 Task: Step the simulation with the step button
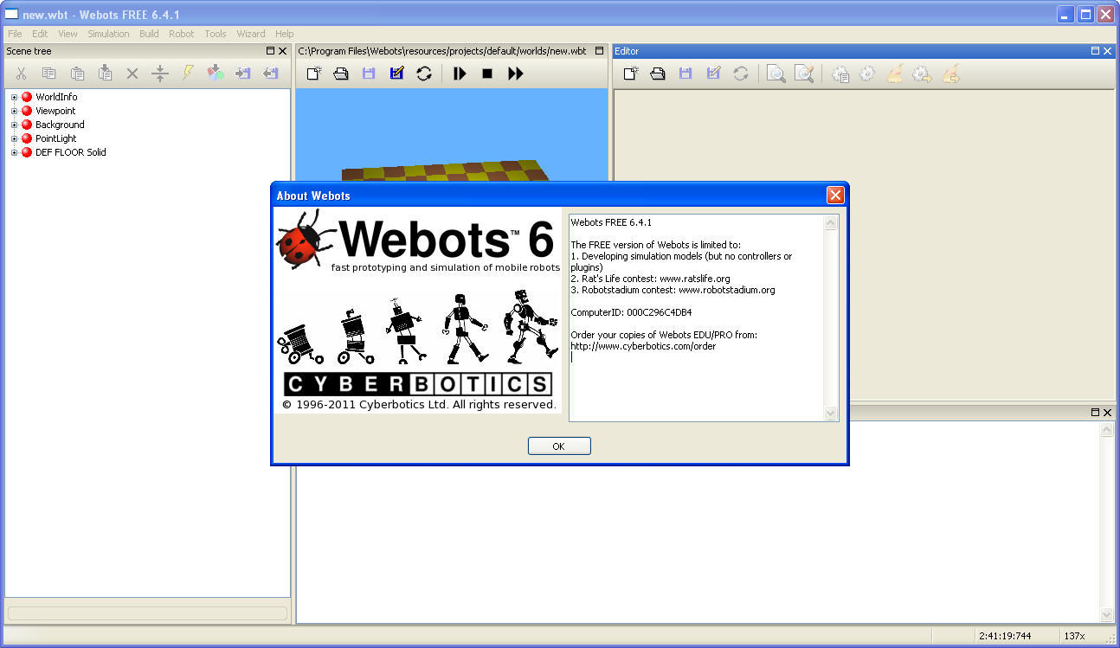(460, 74)
